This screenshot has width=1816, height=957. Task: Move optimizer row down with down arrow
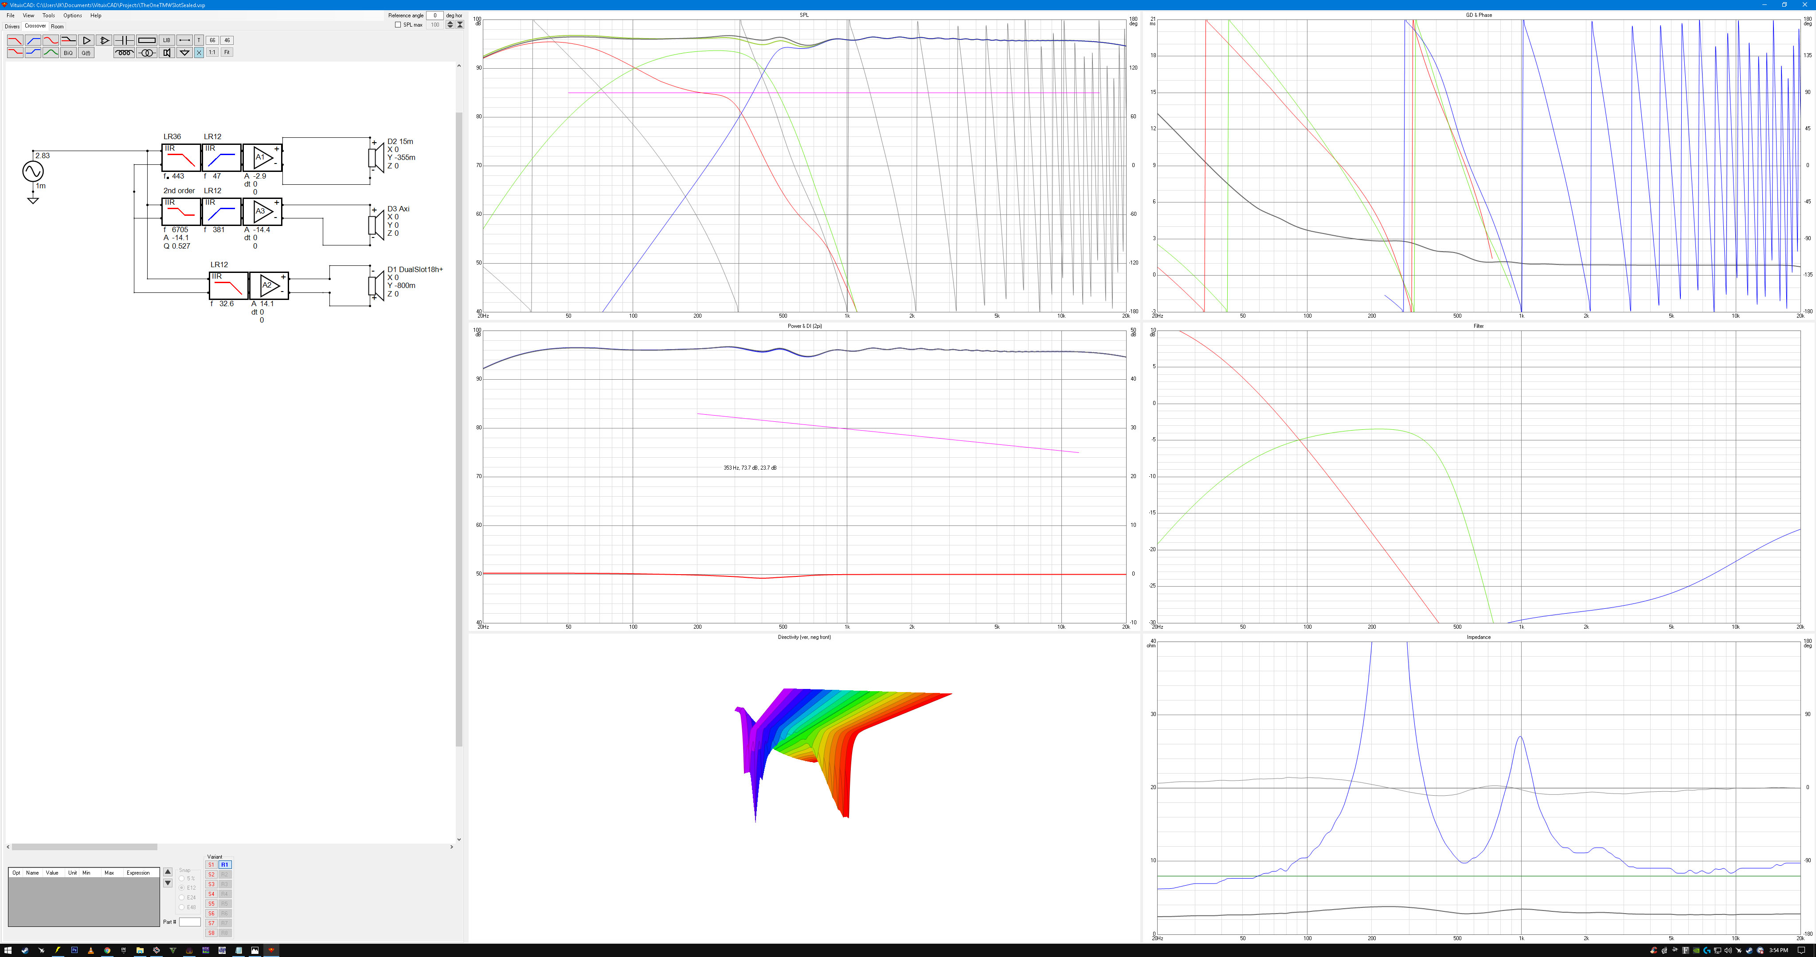(168, 883)
